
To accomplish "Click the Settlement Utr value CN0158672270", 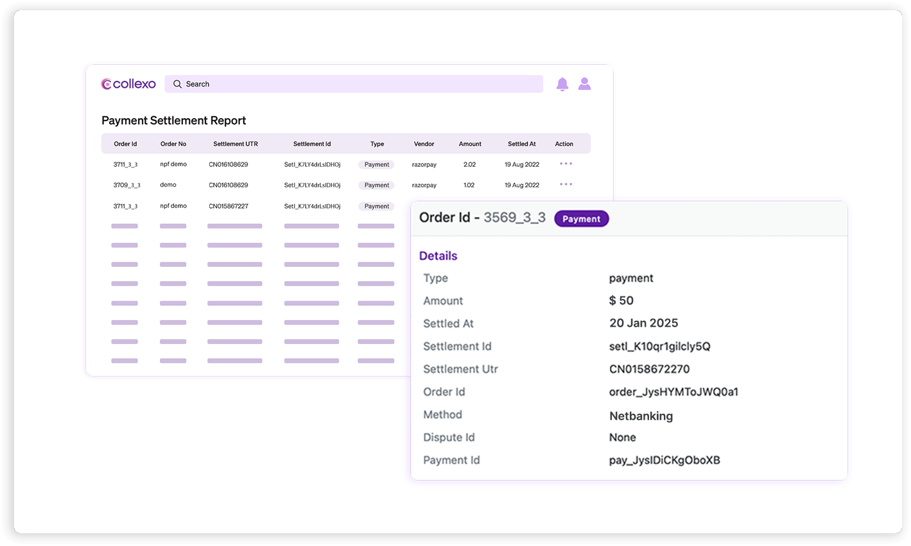I will click(649, 369).
